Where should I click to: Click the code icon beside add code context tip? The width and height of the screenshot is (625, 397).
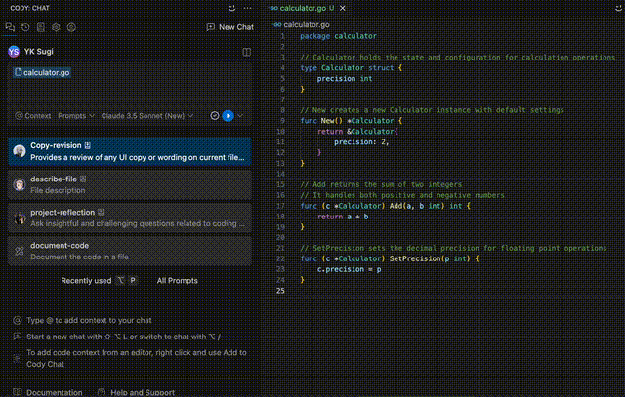coord(18,358)
